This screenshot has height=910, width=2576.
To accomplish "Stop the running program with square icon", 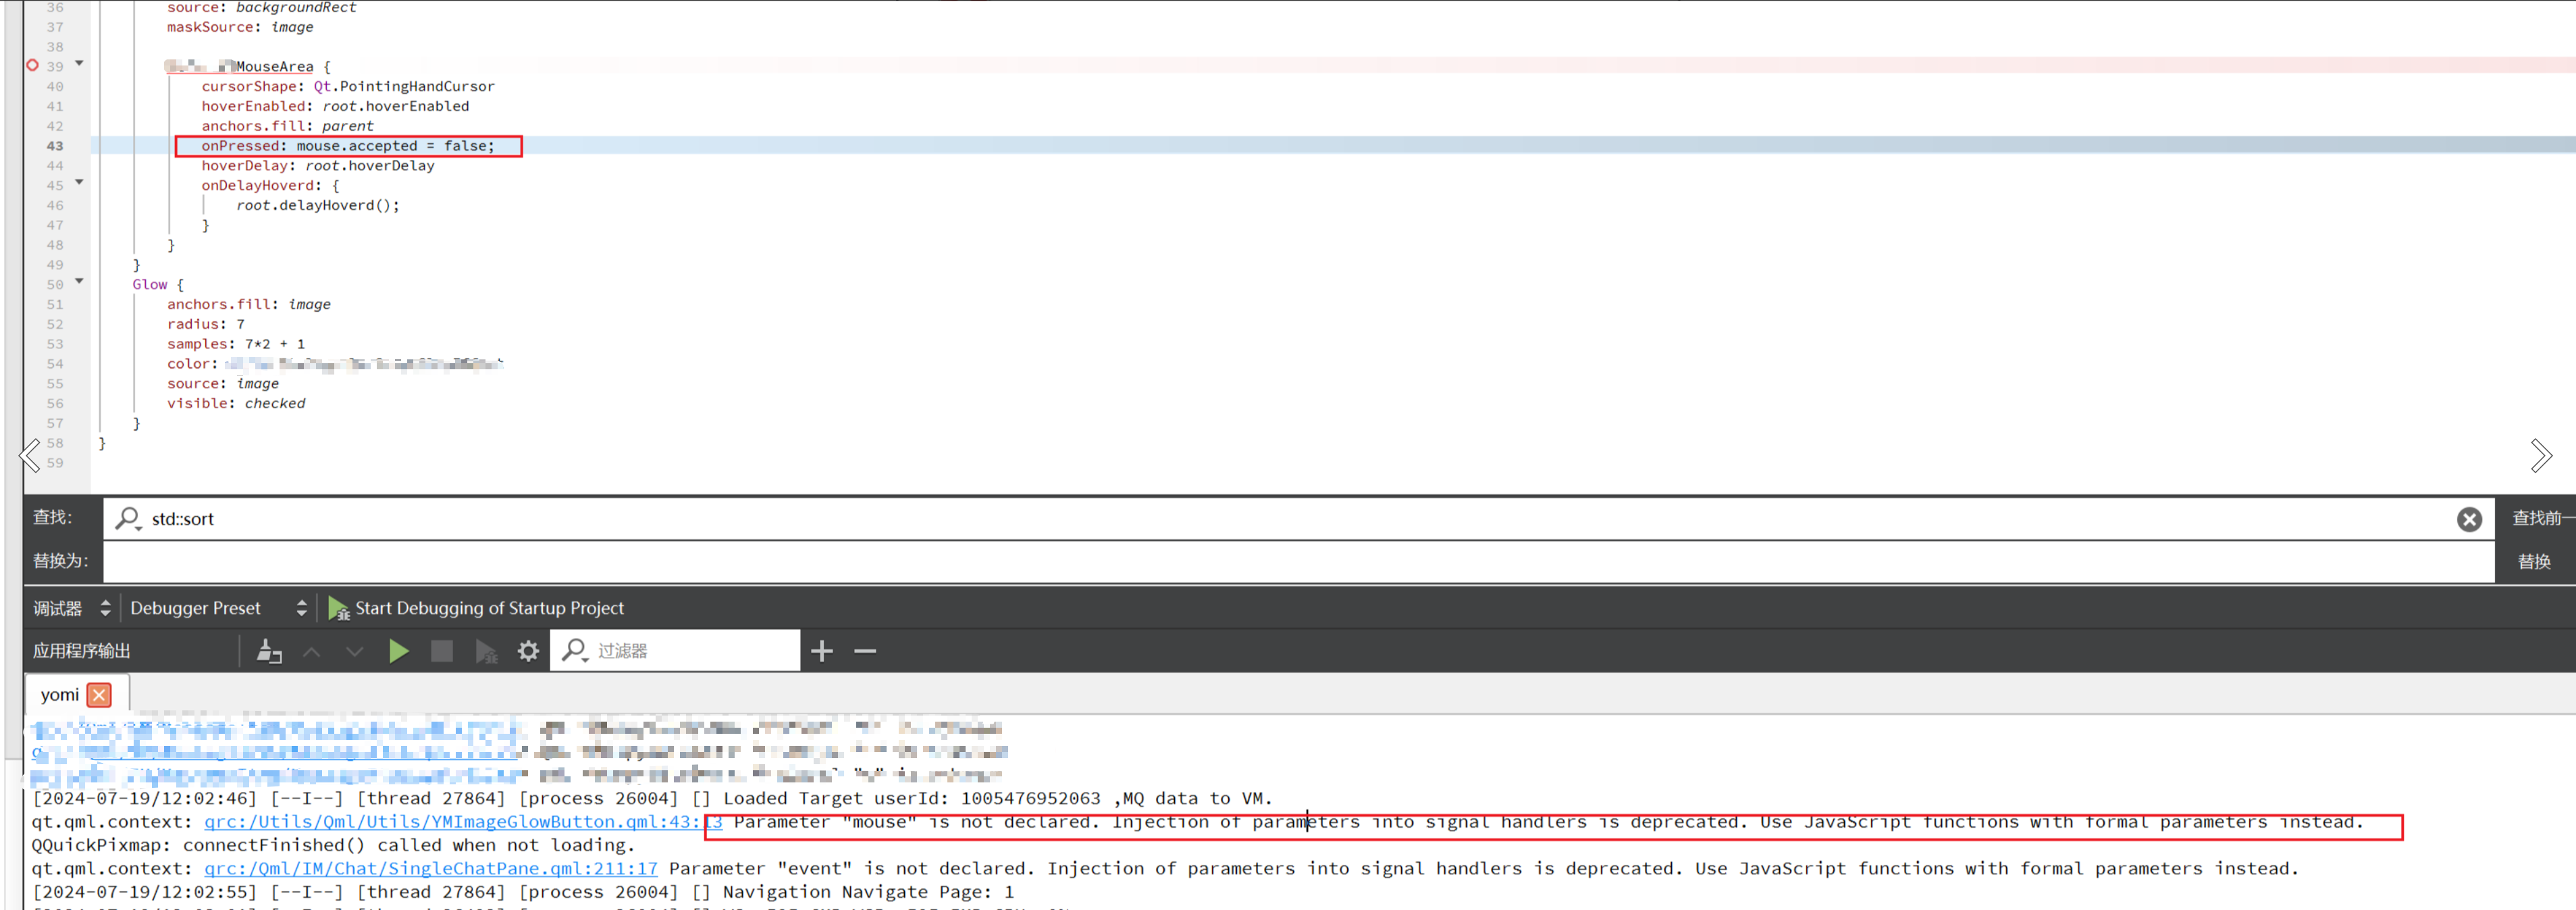I will 441,651.
